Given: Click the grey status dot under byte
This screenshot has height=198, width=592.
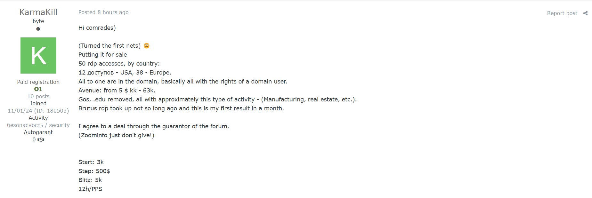Looking at the screenshot, I should pyautogui.click(x=38, y=29).
